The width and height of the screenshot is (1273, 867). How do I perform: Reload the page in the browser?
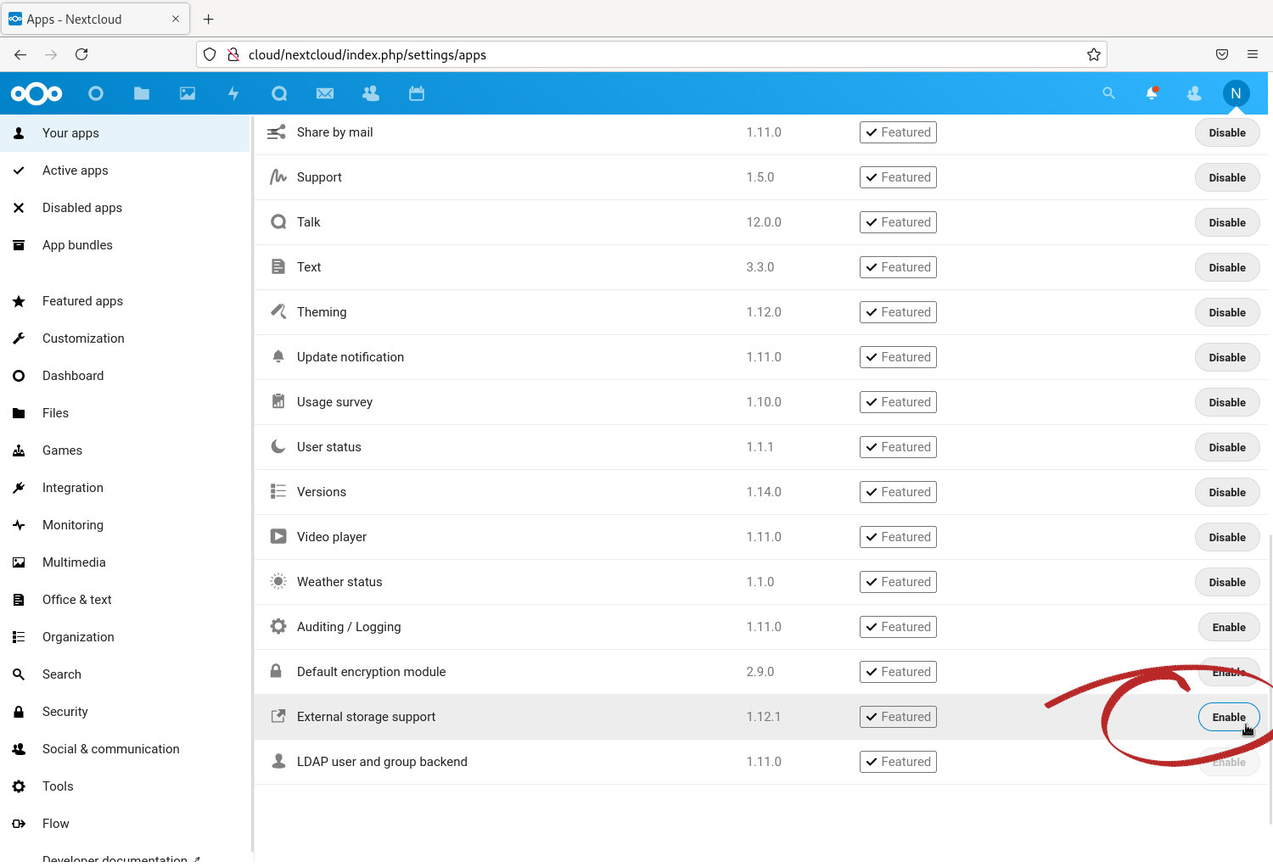[81, 54]
